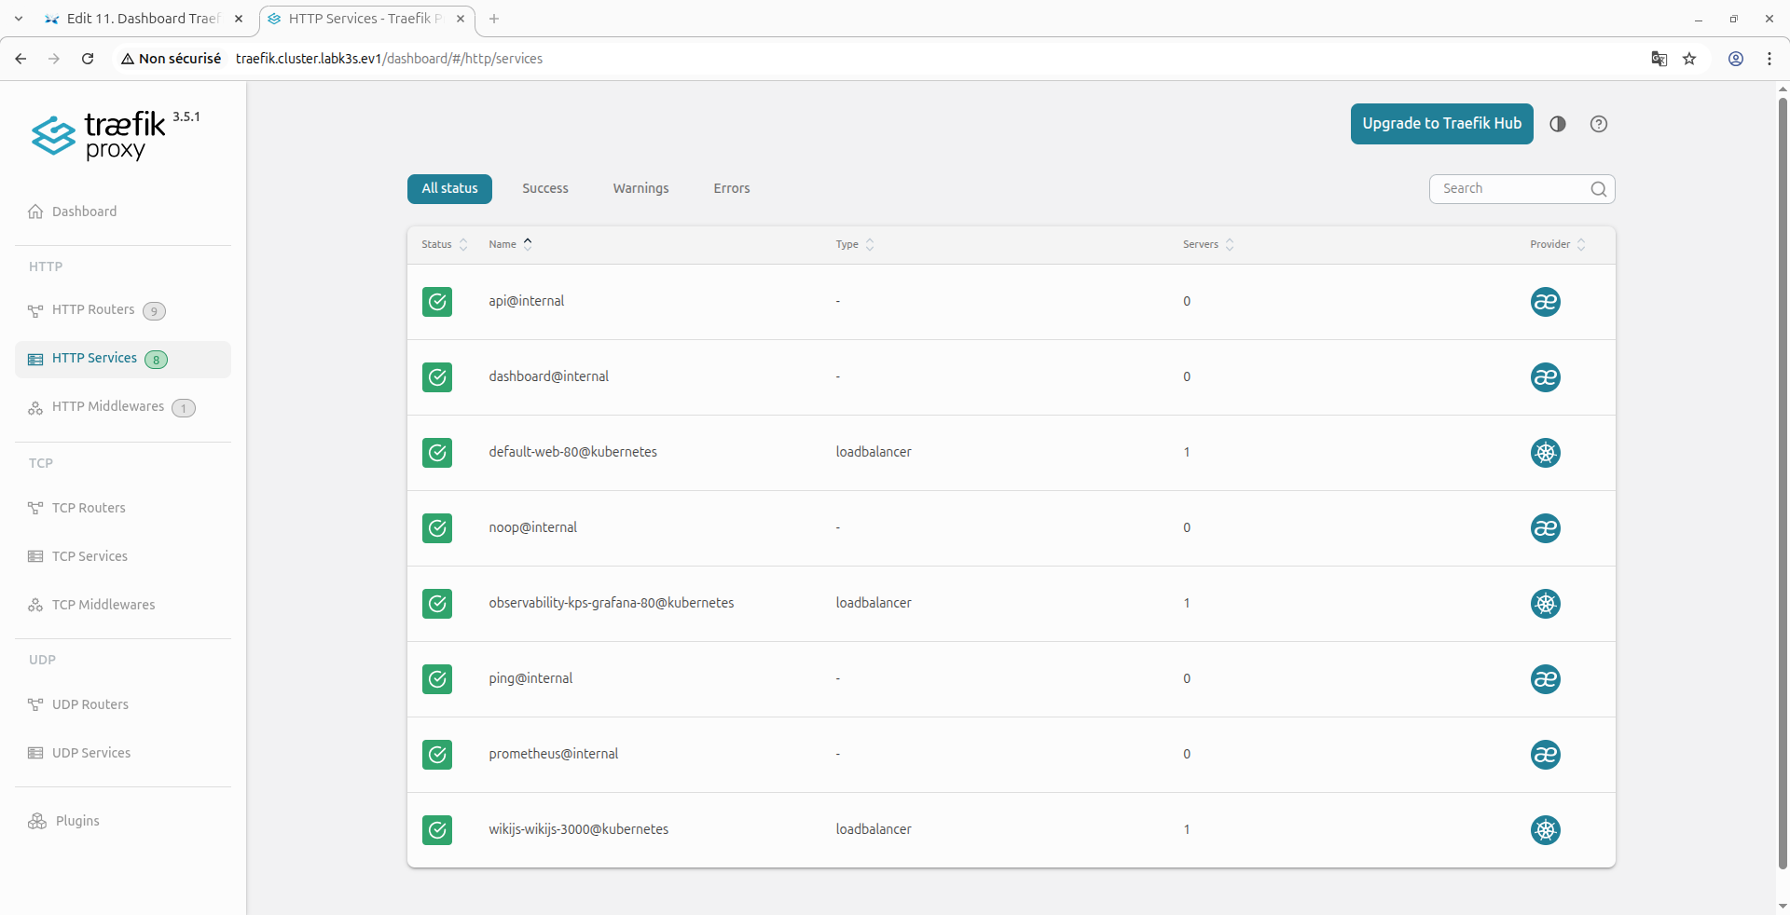Open Chrome three-dot menu
Image resolution: width=1790 pixels, height=915 pixels.
pos(1769,59)
